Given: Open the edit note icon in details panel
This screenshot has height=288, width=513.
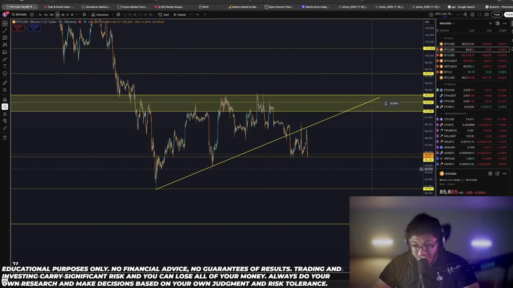Looking at the screenshot, I should 497,174.
